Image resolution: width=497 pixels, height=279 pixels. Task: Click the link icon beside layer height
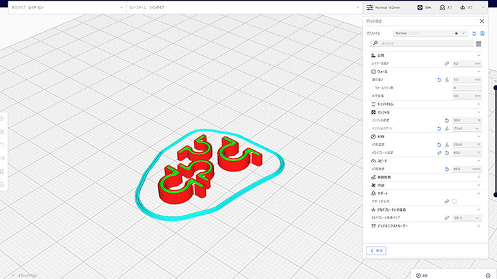[x=447, y=63]
